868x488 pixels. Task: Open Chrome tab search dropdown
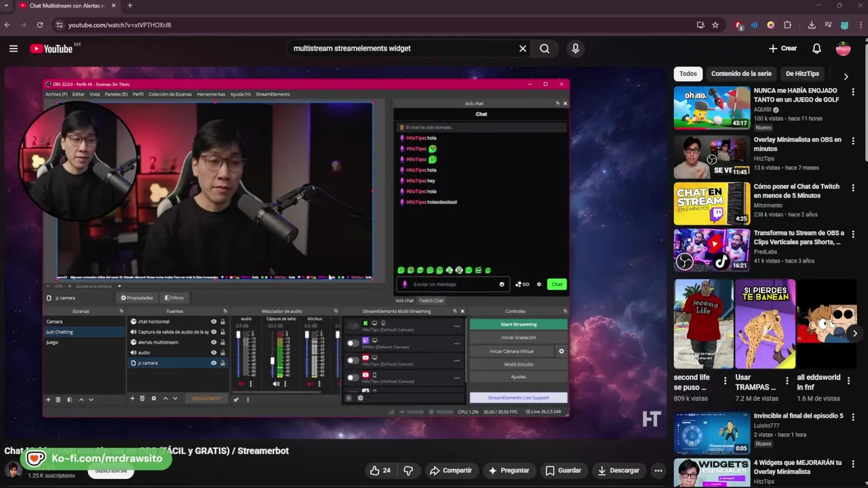click(x=7, y=5)
